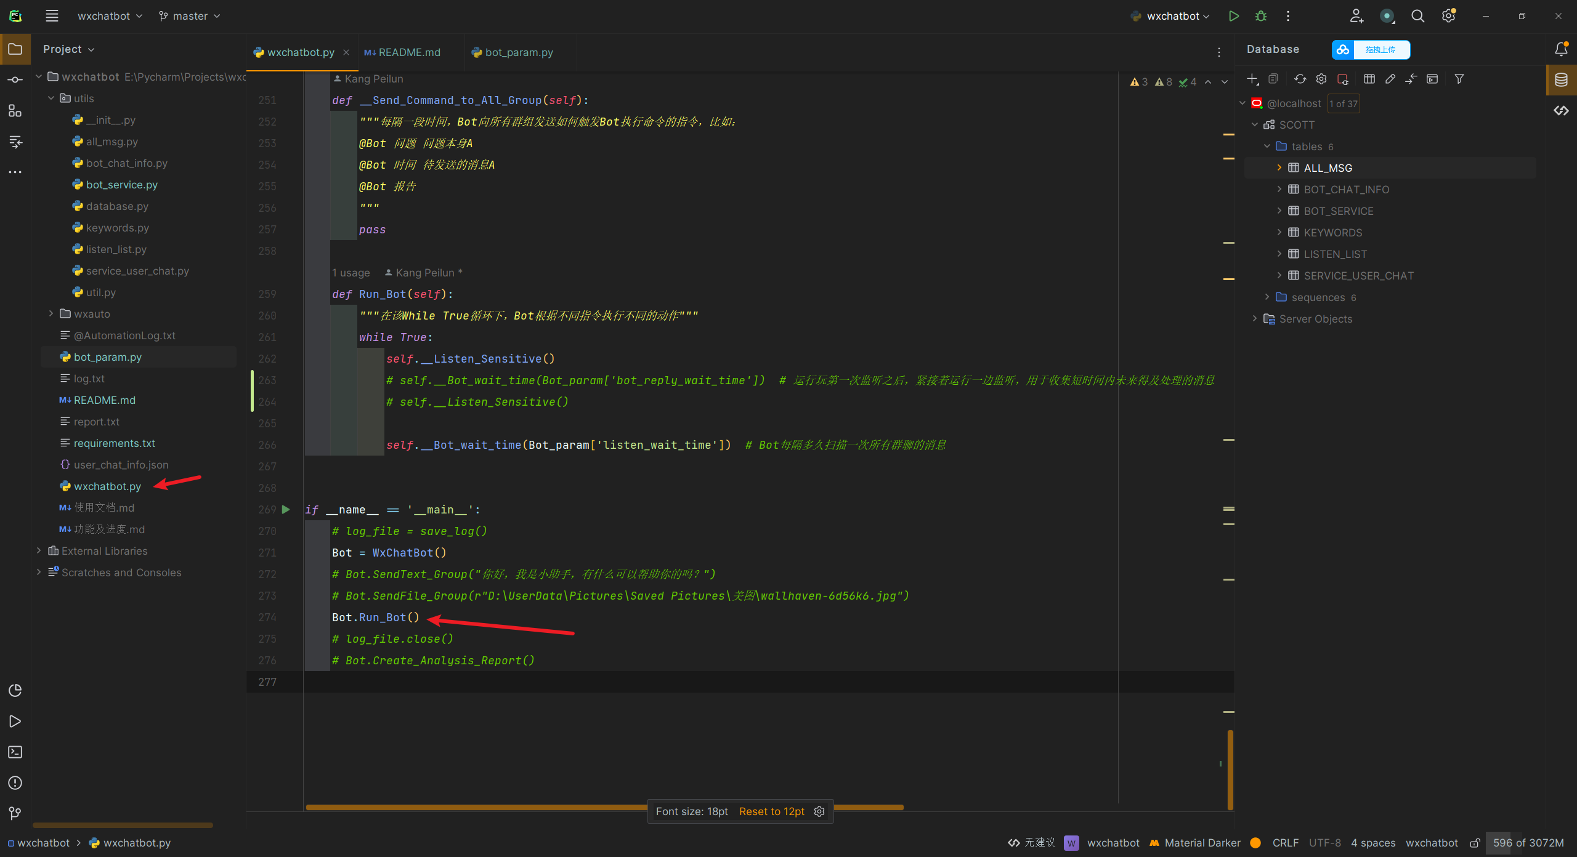Open IDE settings gear in title bar
The image size is (1577, 857).
coord(1448,16)
